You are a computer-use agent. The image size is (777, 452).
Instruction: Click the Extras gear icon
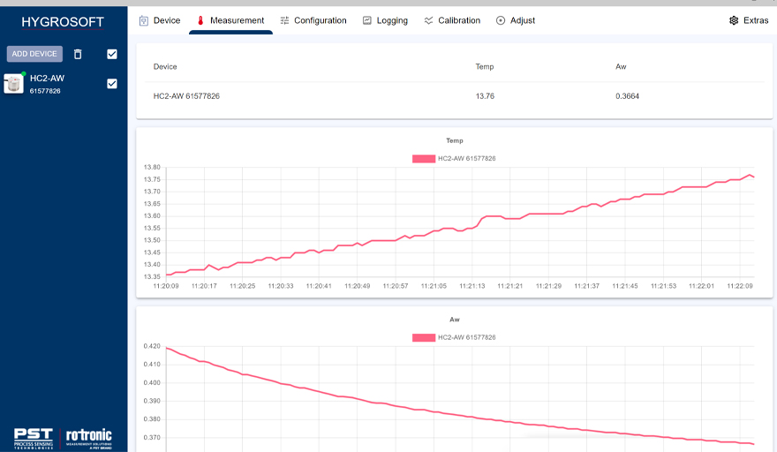pos(734,20)
